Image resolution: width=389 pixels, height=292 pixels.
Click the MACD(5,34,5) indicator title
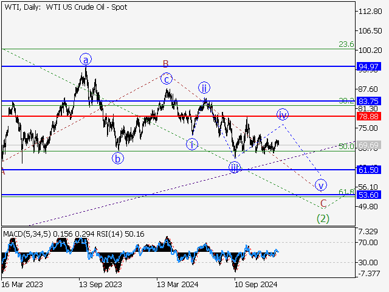click(26, 233)
